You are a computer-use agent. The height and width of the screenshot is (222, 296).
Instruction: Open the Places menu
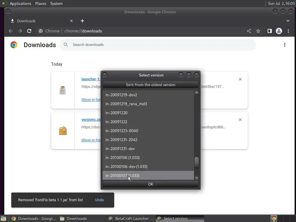[x=40, y=3]
